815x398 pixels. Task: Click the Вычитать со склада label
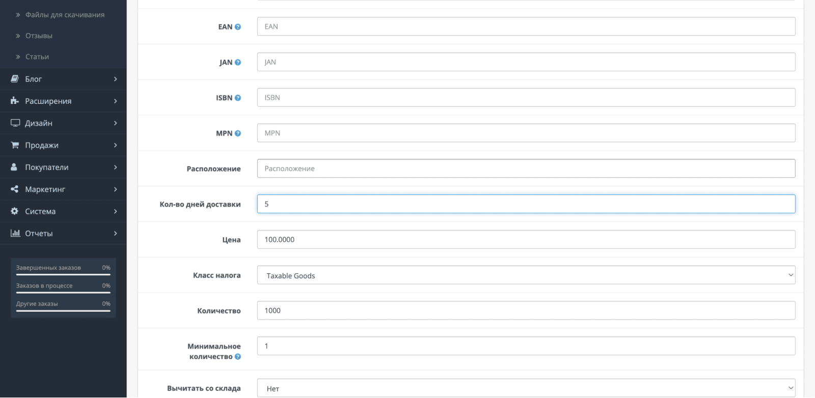(204, 388)
